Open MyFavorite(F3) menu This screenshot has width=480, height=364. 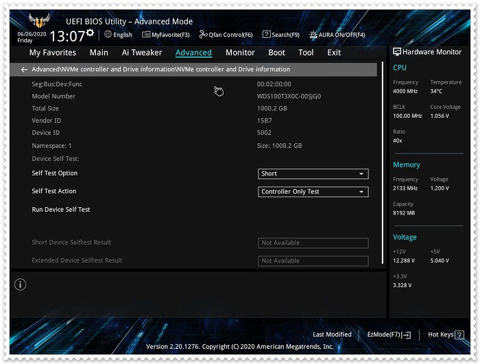click(x=171, y=35)
